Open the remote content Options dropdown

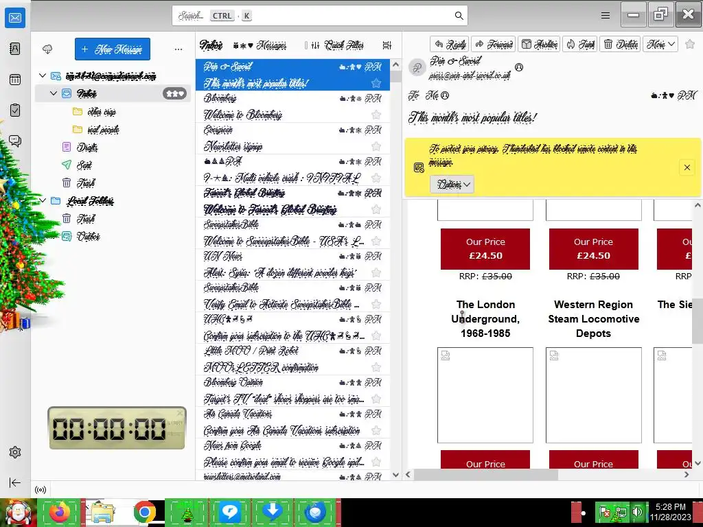[x=452, y=184]
